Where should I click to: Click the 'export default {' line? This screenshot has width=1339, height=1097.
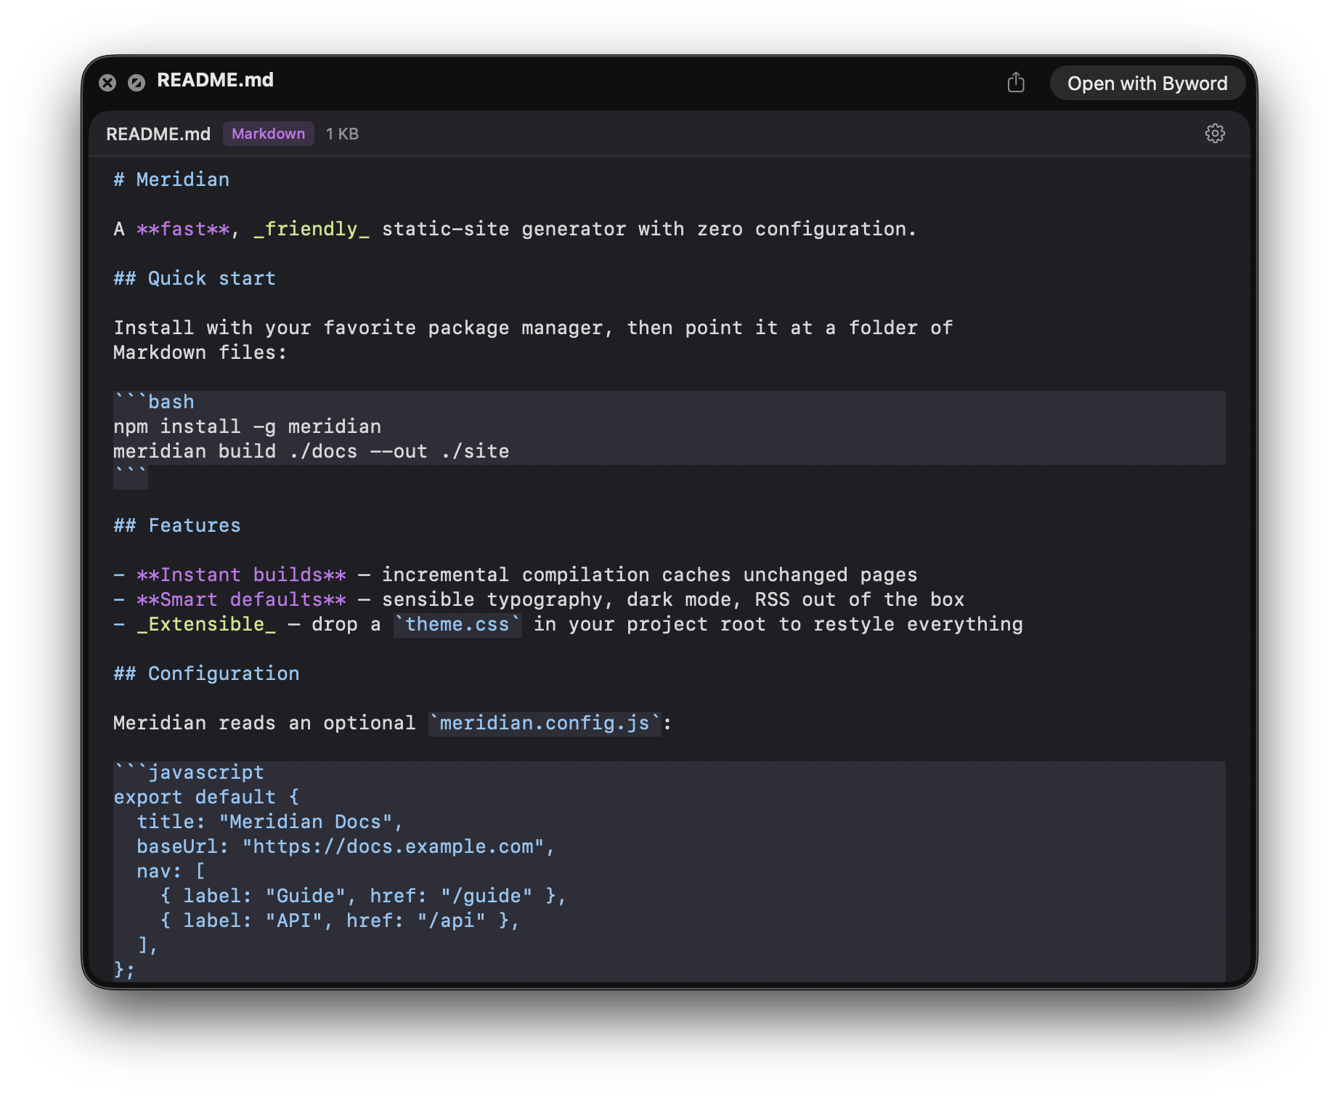tap(206, 798)
